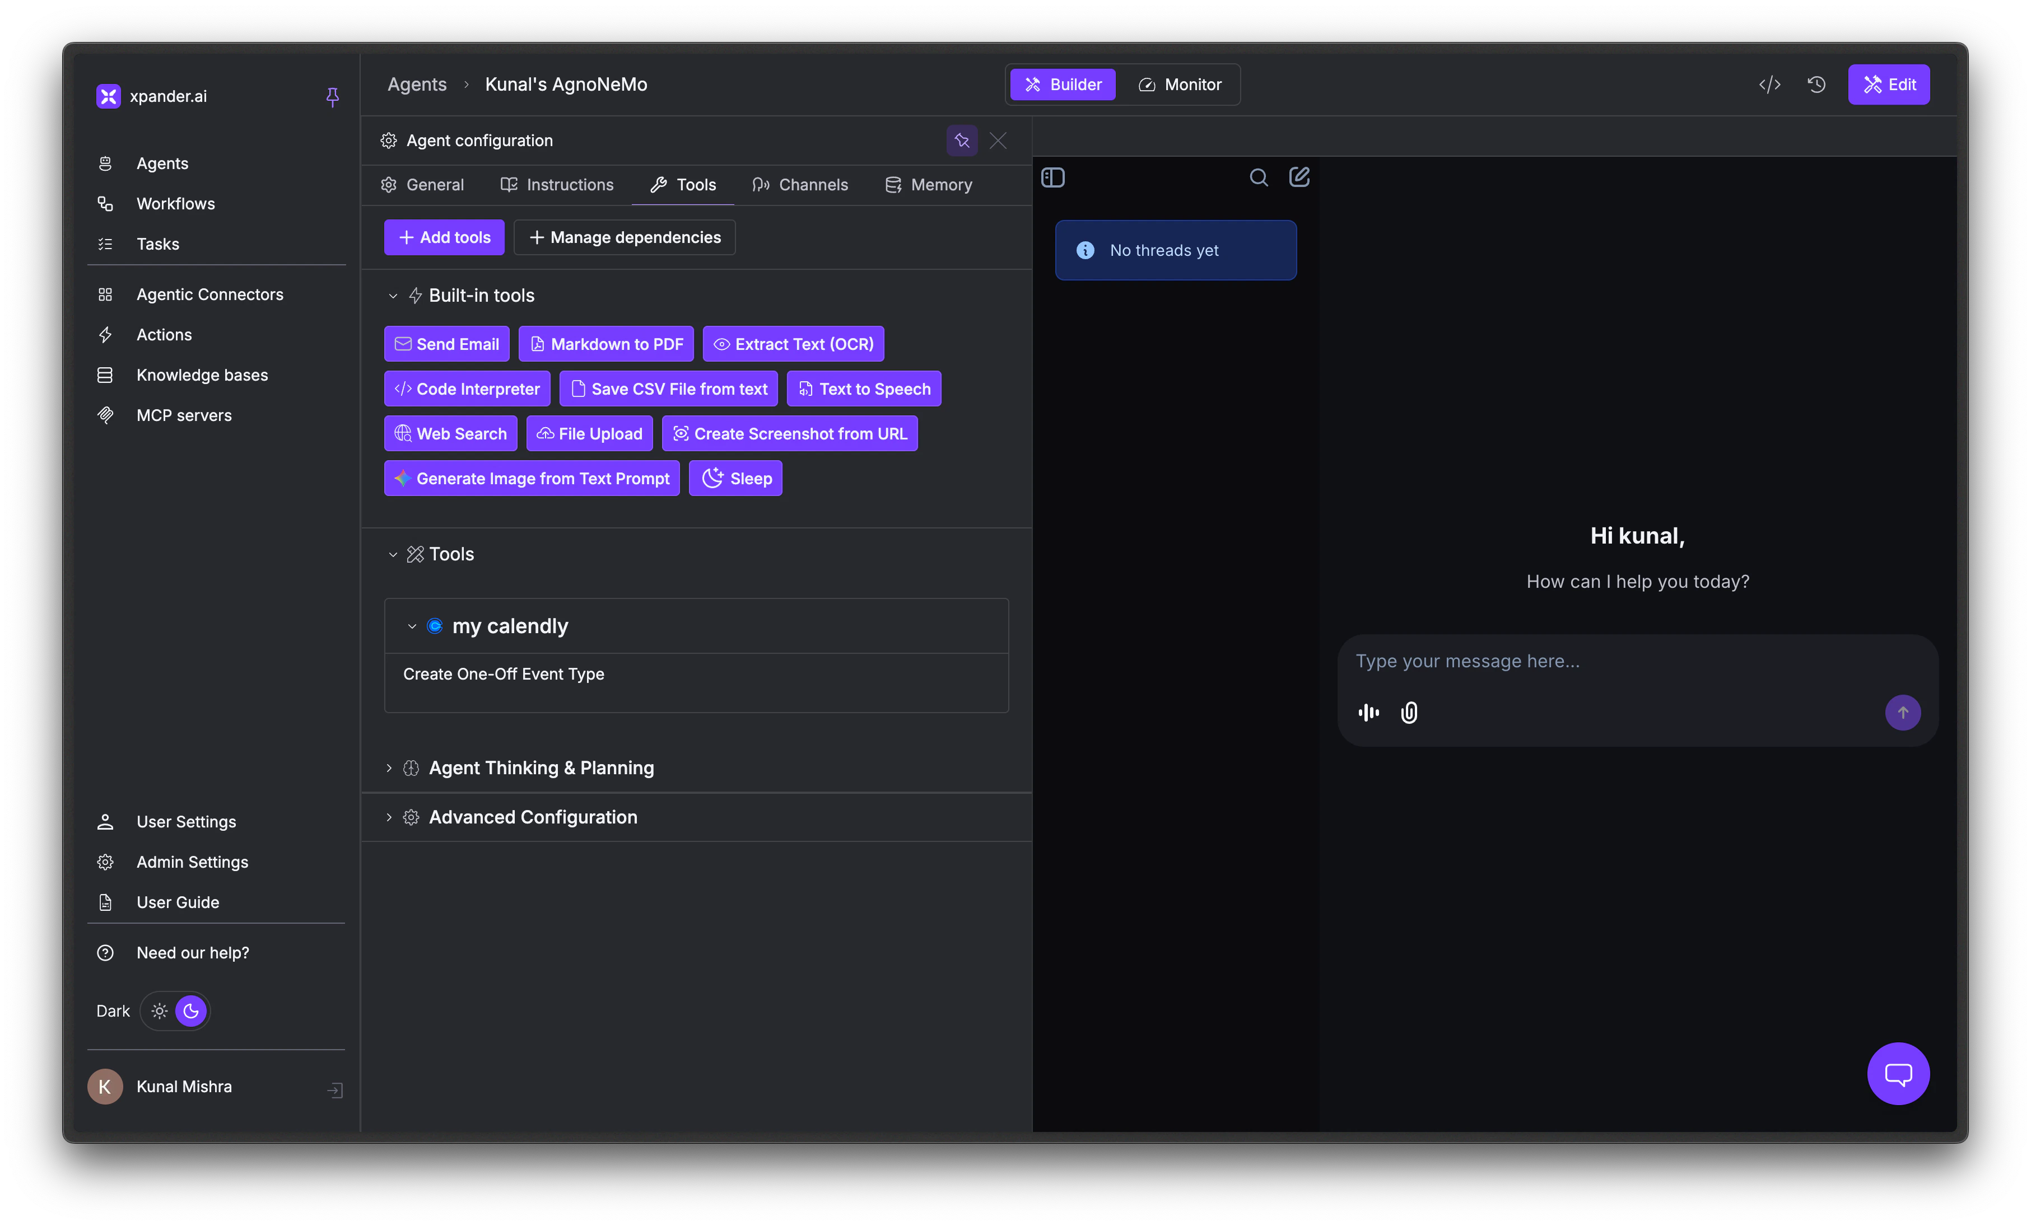Switch theme to light mode
The height and width of the screenshot is (1226, 2031).
pos(159,1011)
